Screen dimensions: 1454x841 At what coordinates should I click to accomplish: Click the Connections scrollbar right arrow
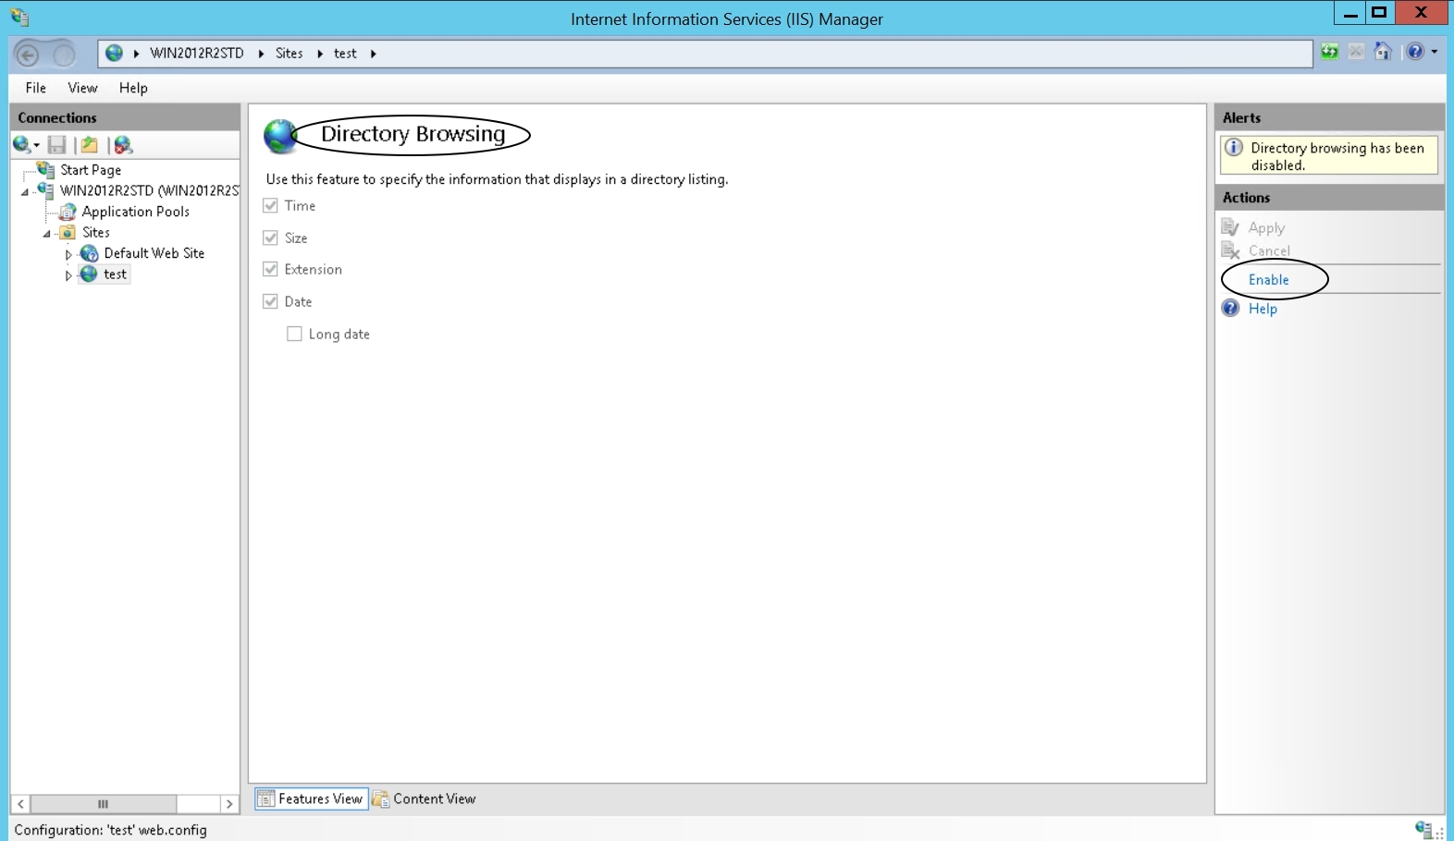click(229, 804)
